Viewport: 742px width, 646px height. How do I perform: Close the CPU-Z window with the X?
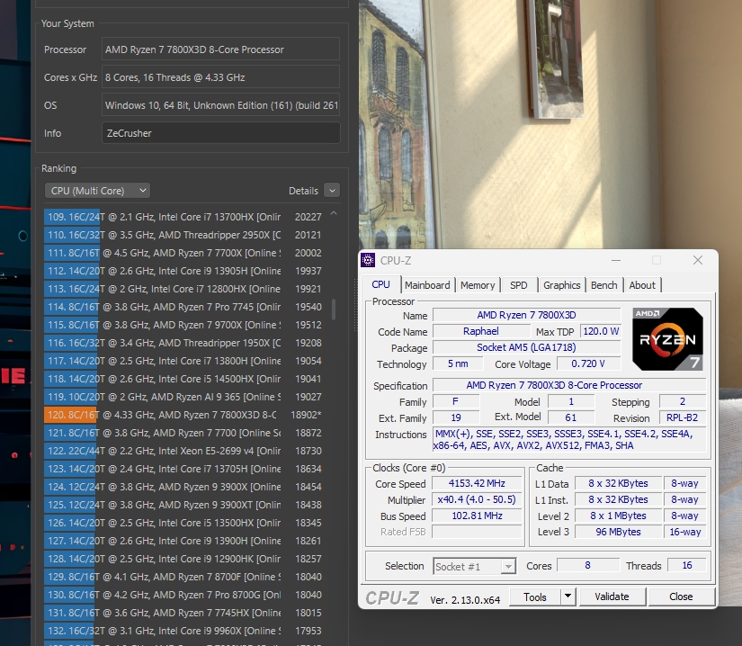coord(698,260)
